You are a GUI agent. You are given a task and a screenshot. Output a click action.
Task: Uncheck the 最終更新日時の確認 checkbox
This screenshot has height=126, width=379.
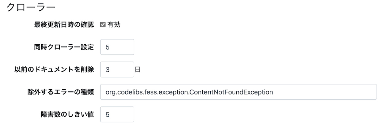point(103,25)
